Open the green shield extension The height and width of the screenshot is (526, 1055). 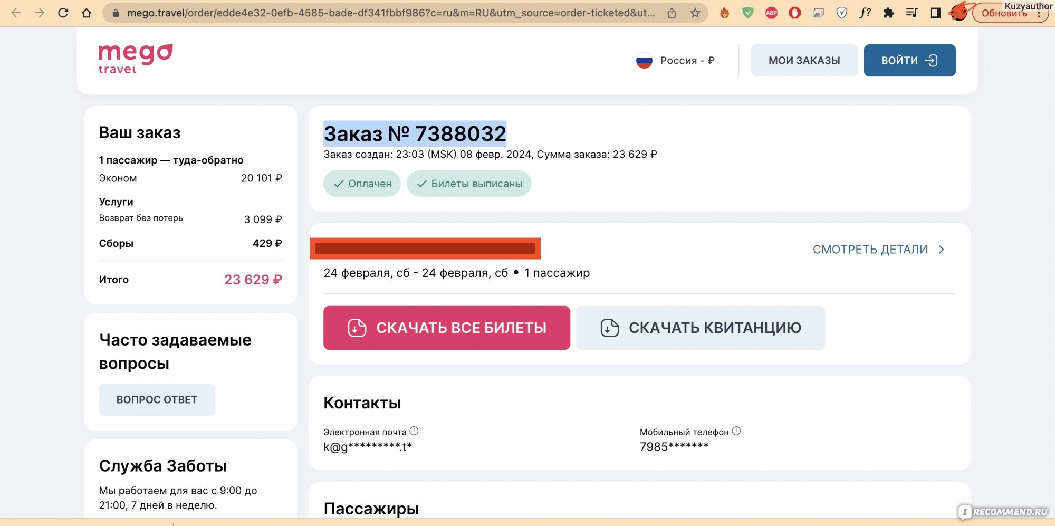748,13
